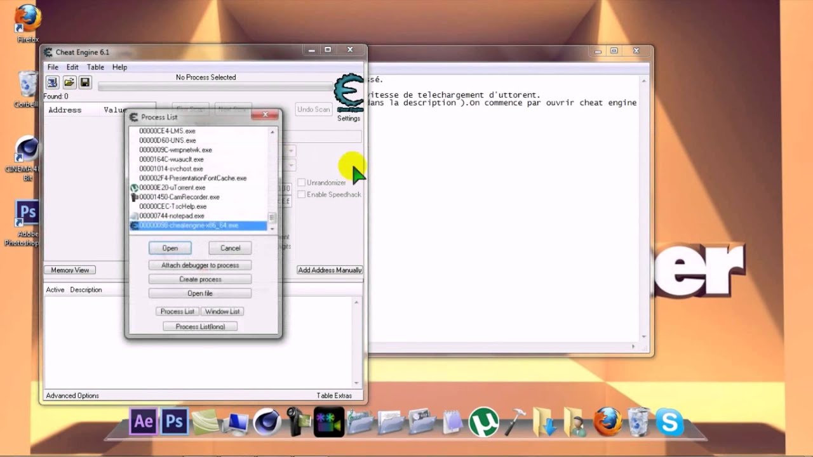
Task: Open the downloads folder in the dock
Action: tap(545, 422)
